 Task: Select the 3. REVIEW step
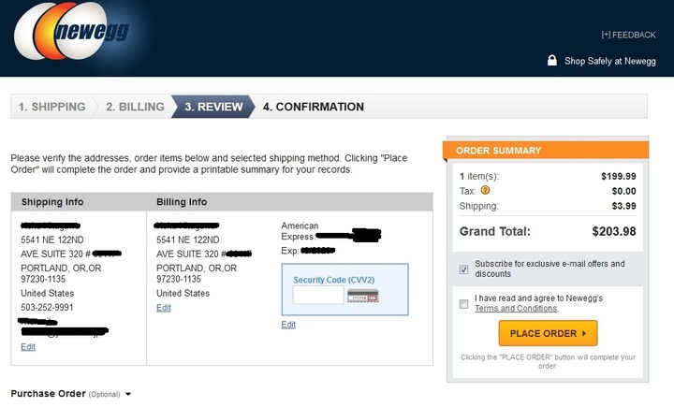click(x=213, y=107)
